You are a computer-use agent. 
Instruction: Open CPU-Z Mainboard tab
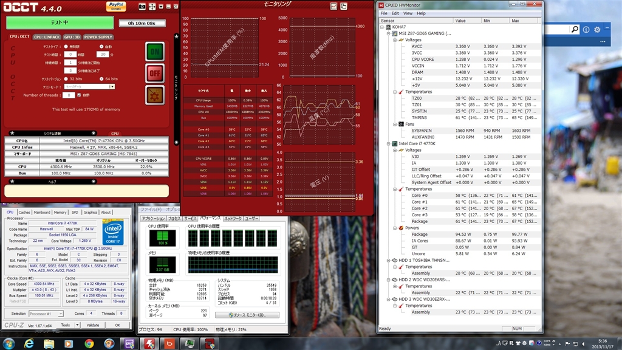pyautogui.click(x=42, y=212)
